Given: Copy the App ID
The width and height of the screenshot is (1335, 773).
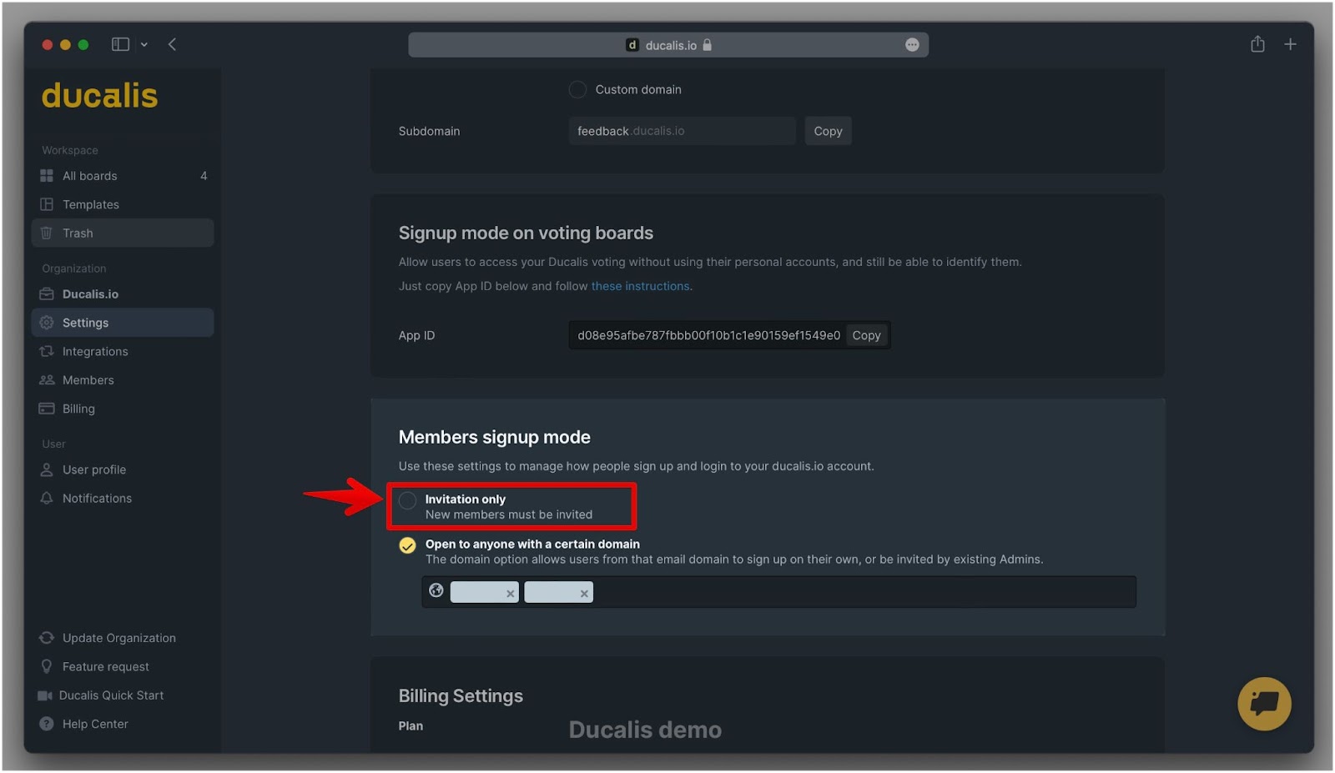Looking at the screenshot, I should 865,335.
